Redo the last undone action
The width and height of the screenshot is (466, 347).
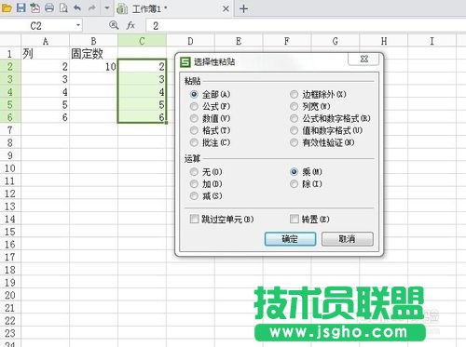click(91, 7)
